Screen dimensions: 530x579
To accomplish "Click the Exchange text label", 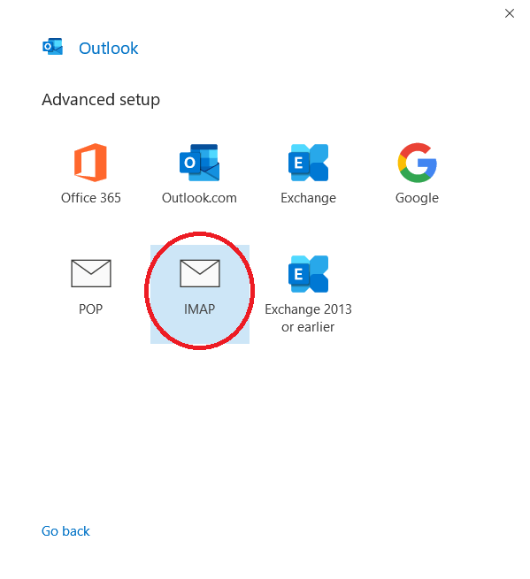I will pos(308,198).
